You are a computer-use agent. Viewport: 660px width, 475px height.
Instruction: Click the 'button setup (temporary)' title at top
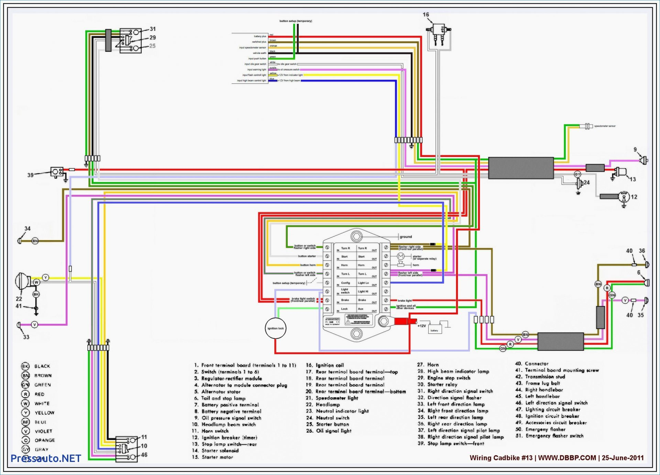296,21
